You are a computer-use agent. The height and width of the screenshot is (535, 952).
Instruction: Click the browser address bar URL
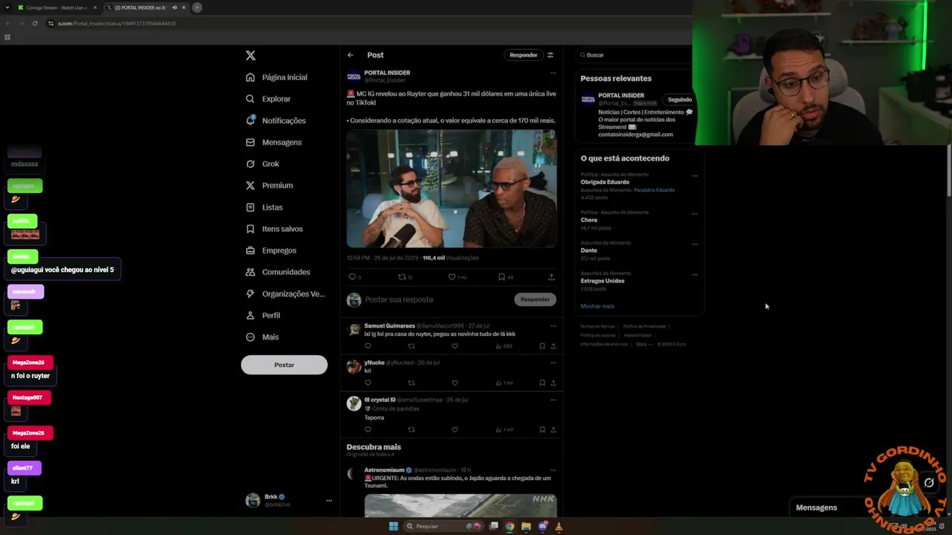point(117,23)
